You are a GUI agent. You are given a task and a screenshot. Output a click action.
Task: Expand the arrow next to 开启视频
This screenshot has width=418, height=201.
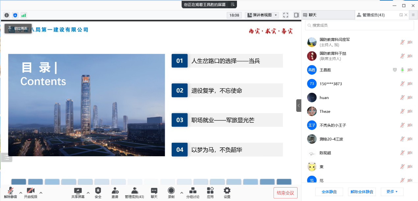(41, 192)
